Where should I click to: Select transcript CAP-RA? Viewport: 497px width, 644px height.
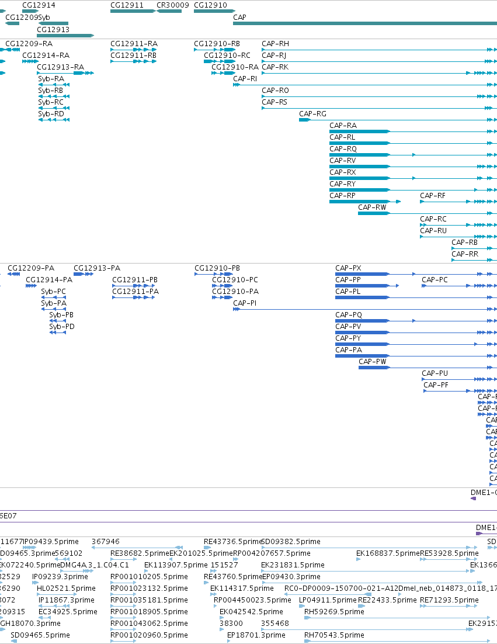(343, 126)
